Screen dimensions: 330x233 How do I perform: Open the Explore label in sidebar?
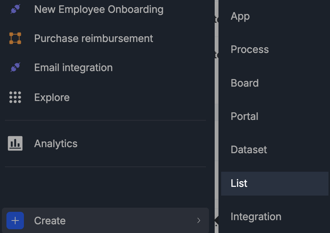pyautogui.click(x=52, y=98)
